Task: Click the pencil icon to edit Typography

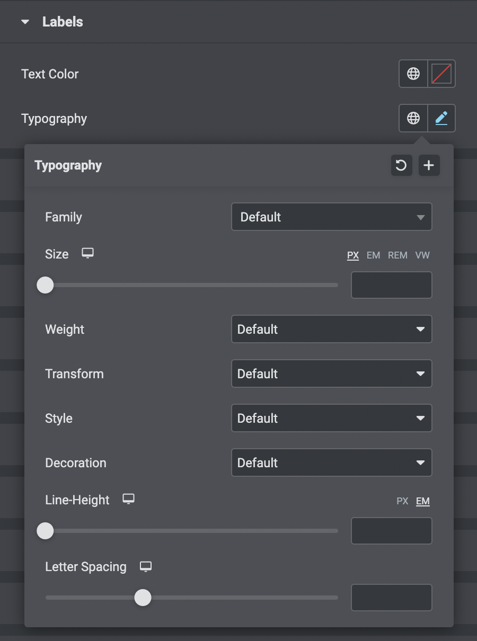Action: pyautogui.click(x=440, y=118)
